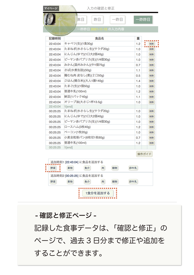Image resolution: width=194 pixels, height=275 pixels.
Task: Delete the ロースハム(3枚40g) entry
Action: click(151, 127)
